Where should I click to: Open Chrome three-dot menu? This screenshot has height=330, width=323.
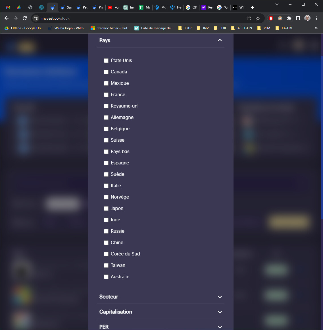point(316,18)
